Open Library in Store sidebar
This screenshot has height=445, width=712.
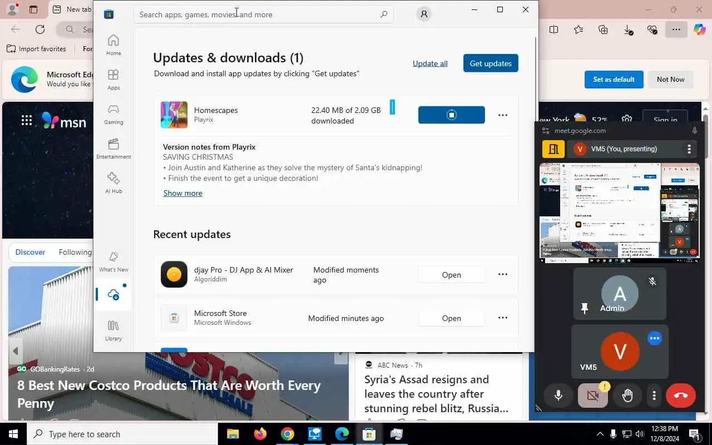point(113,330)
